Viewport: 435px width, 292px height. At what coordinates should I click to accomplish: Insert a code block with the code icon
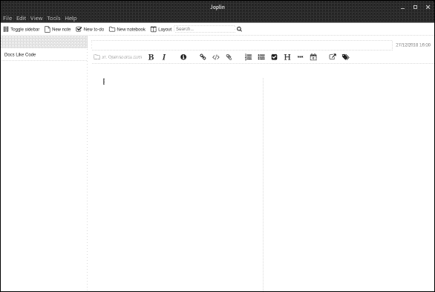(x=216, y=57)
